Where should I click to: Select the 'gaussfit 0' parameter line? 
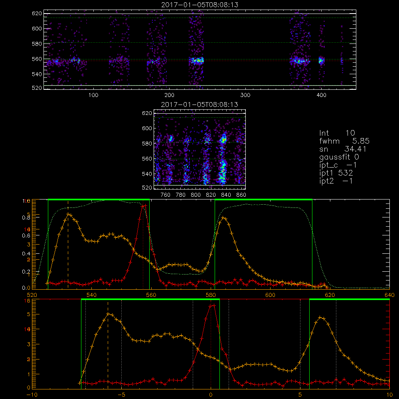coord(339,157)
